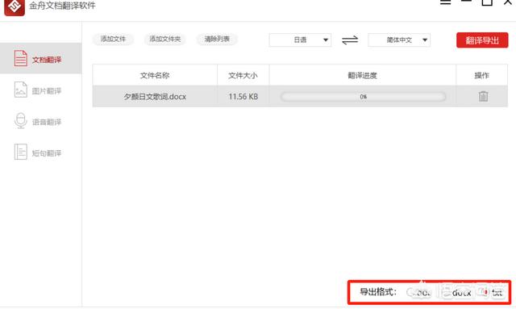Click the microphone icon beside 语音翻译

tap(20, 120)
